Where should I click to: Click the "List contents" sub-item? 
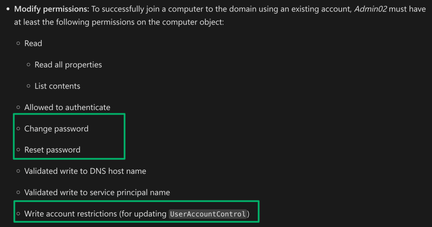pos(57,86)
